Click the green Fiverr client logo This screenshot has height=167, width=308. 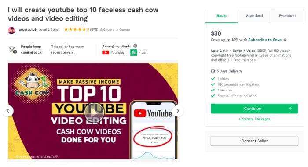[134, 52]
